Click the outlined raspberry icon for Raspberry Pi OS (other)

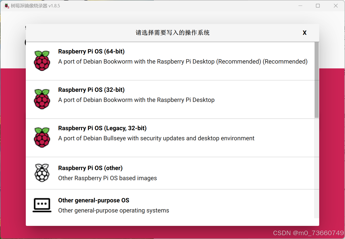[x=42, y=173]
